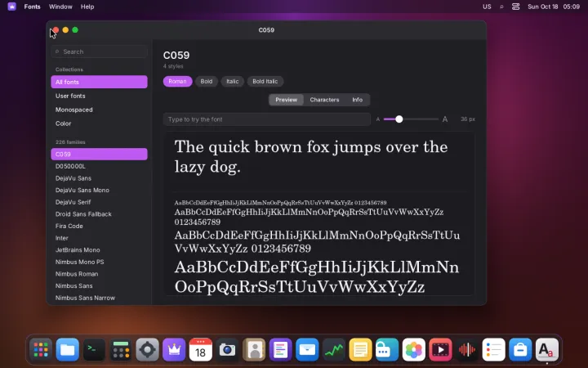Image resolution: width=588 pixels, height=368 pixels.
Task: Open the Window menu
Action: pyautogui.click(x=60, y=7)
